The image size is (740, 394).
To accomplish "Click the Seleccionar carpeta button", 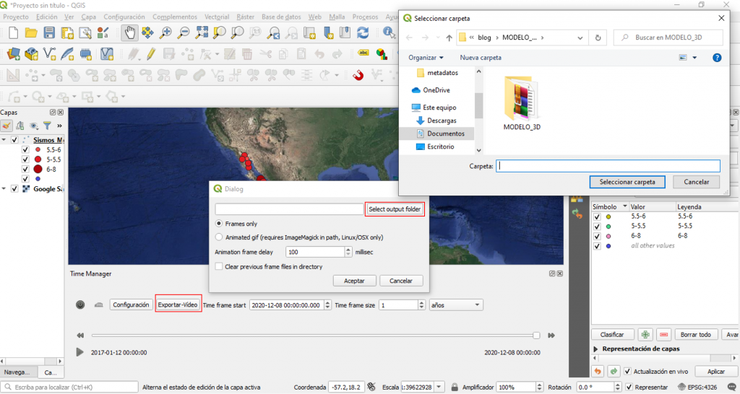I will coord(627,182).
